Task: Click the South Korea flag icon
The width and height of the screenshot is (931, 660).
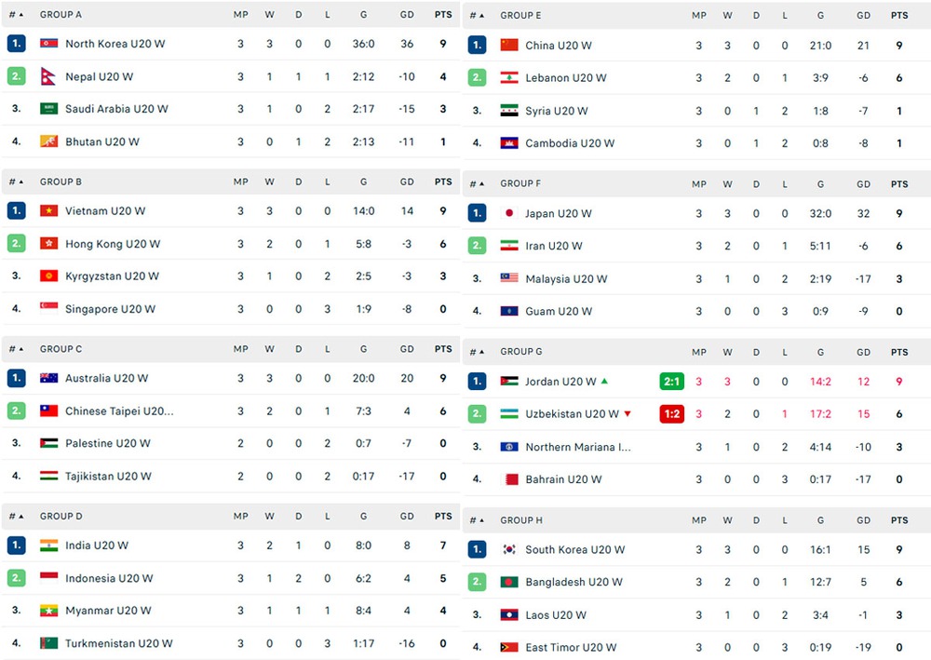Action: point(509,549)
